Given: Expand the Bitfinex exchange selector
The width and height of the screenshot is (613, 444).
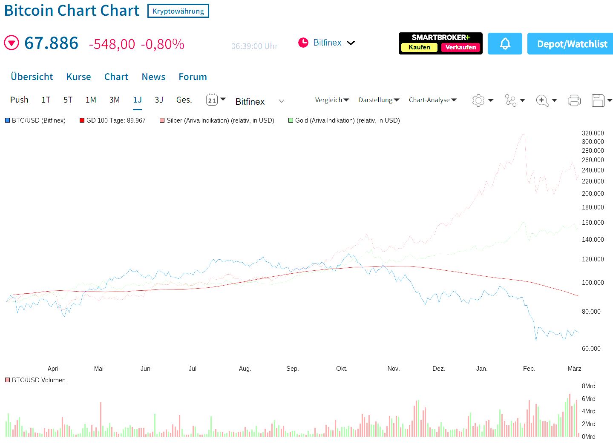Looking at the screenshot, I should [281, 101].
